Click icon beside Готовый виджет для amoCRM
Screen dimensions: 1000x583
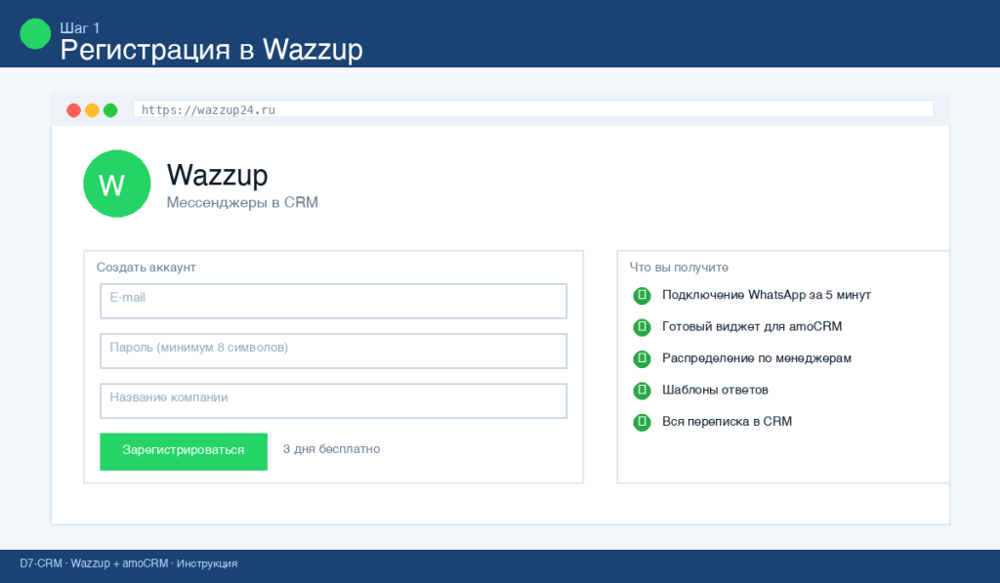(643, 327)
